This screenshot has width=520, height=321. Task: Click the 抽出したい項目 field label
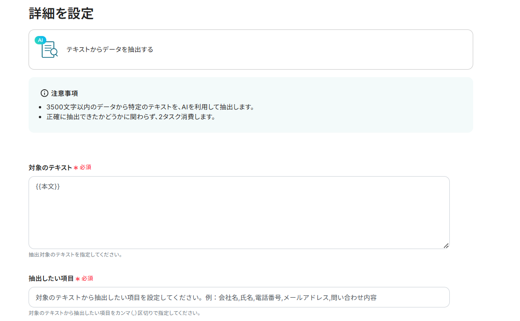click(51, 278)
